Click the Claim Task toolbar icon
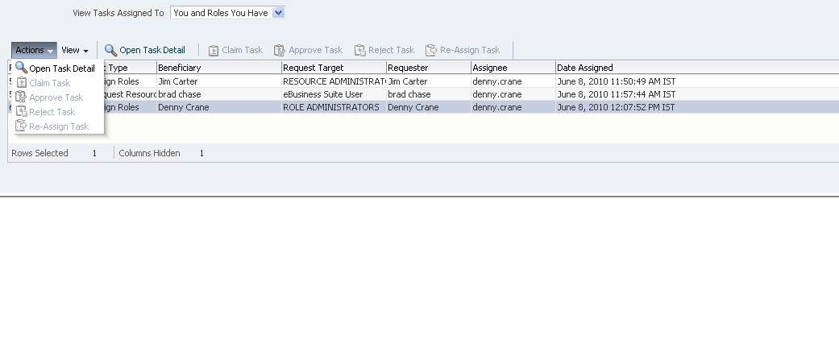Image resolution: width=839 pixels, height=348 pixels. click(214, 50)
